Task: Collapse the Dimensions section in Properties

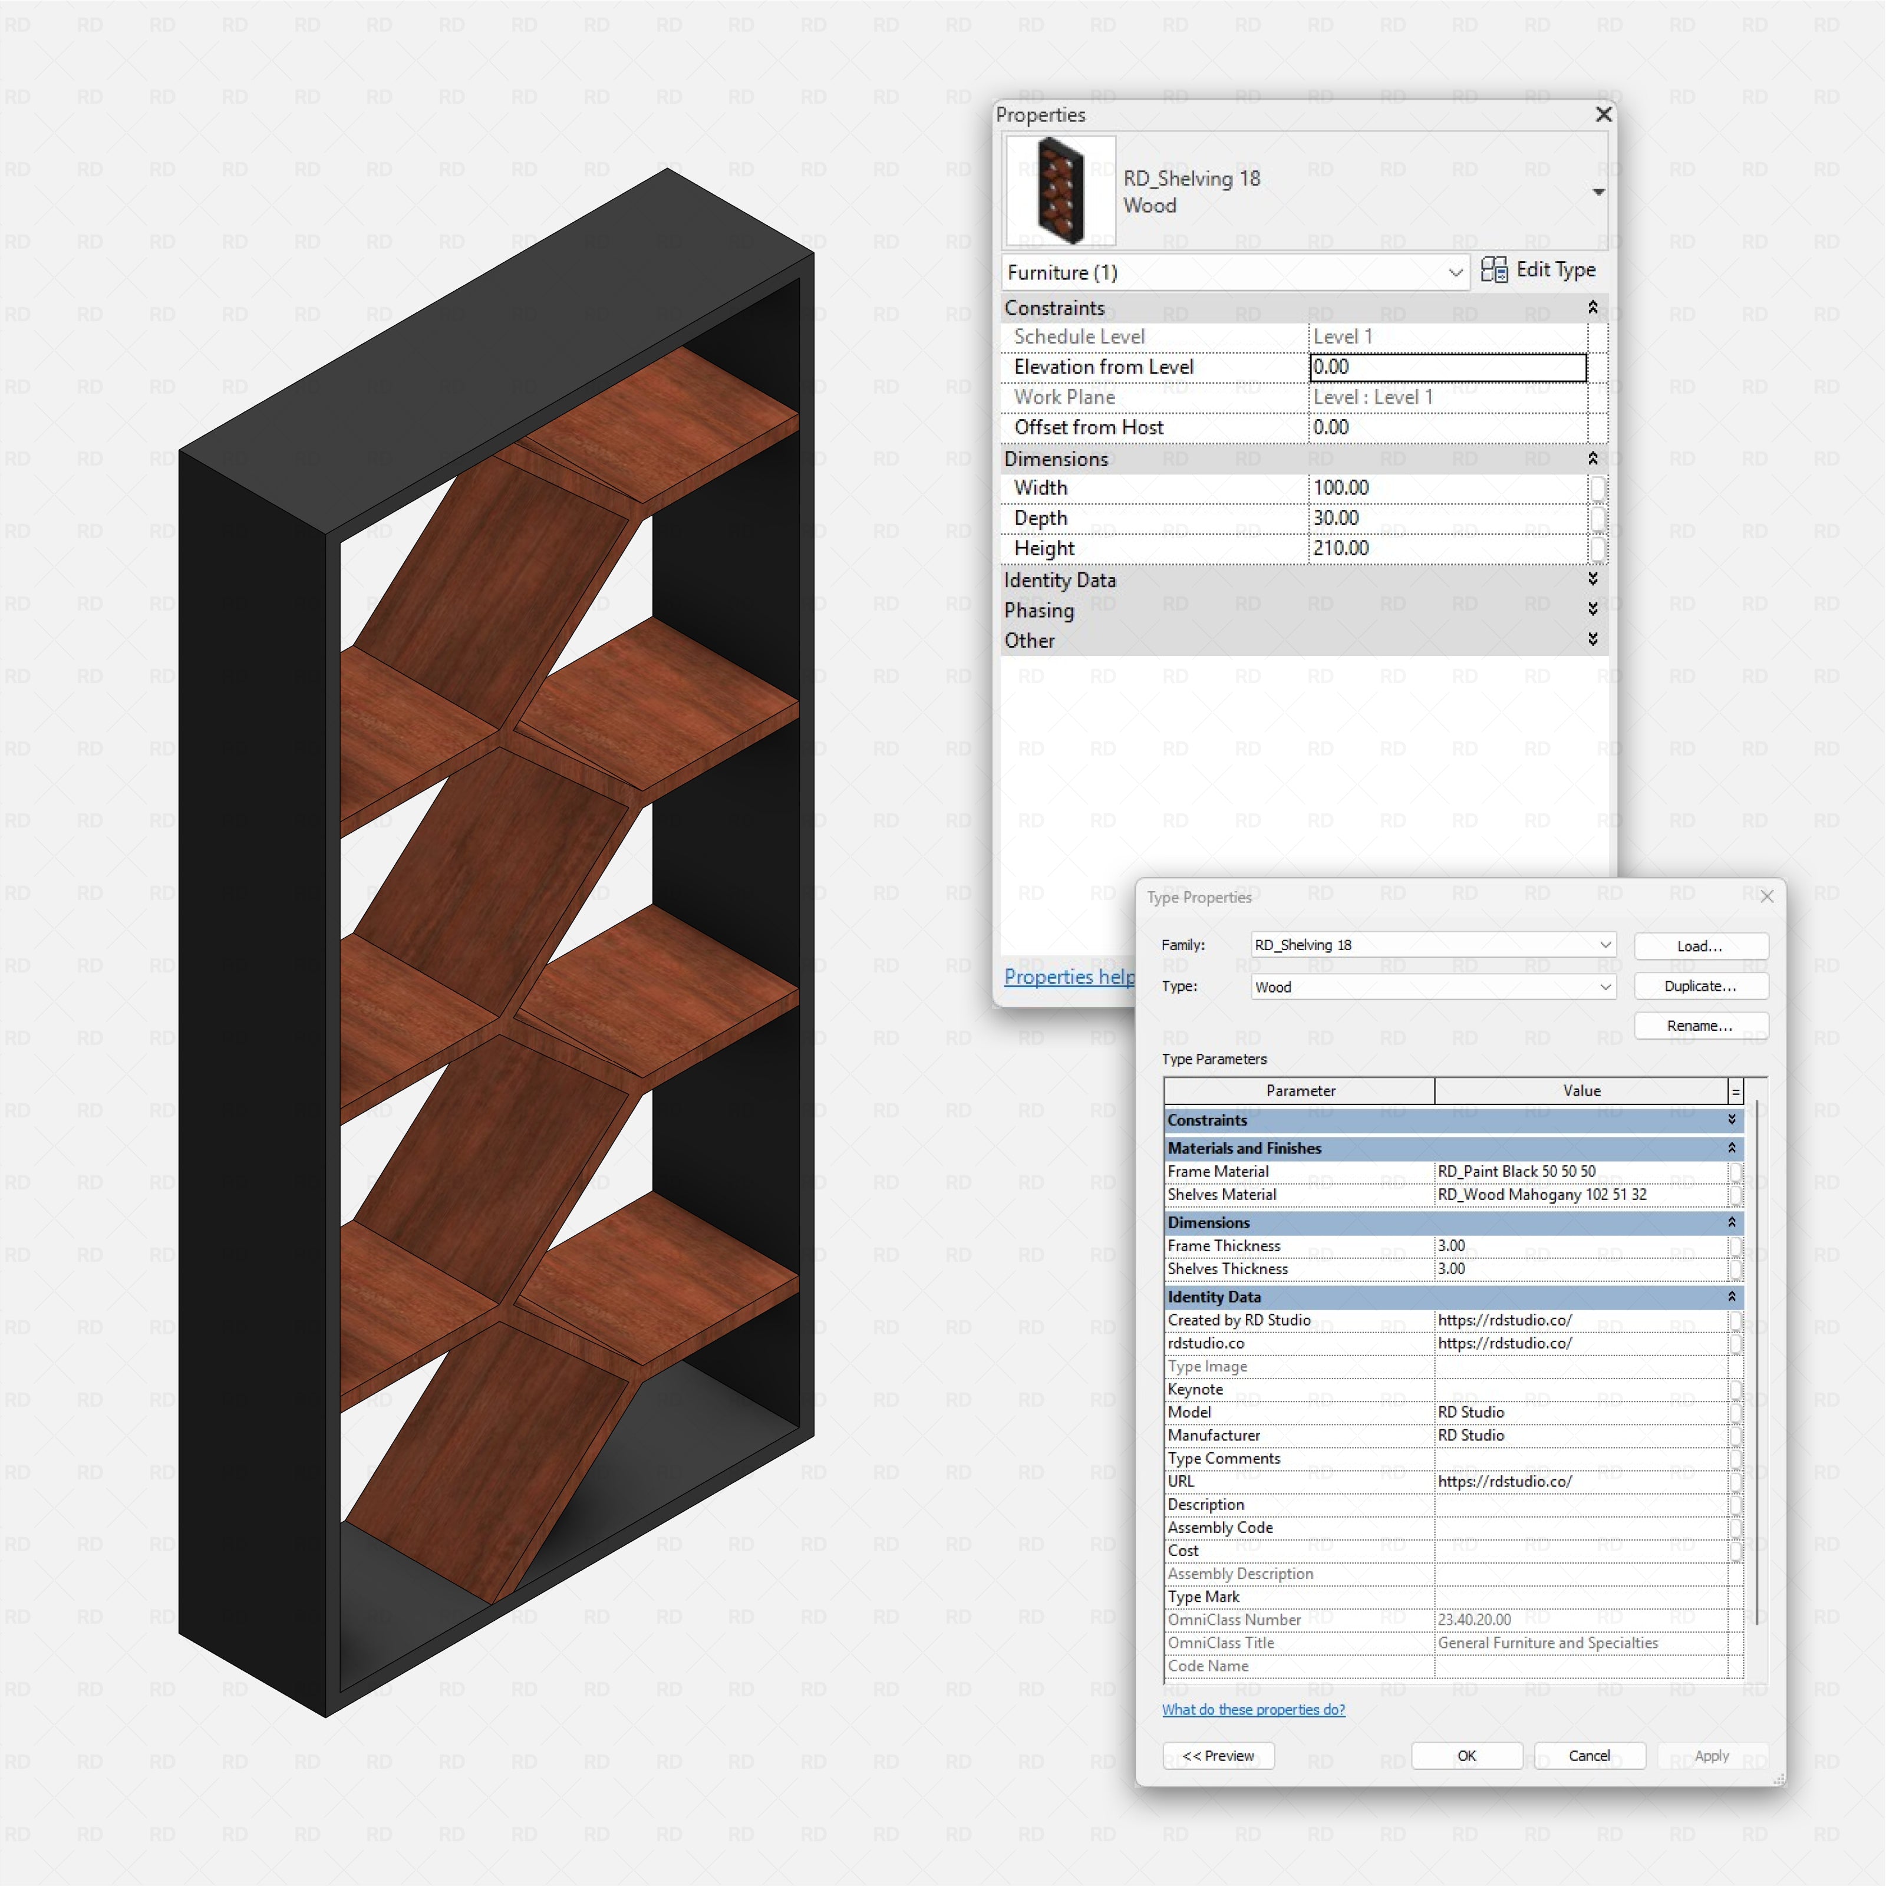Action: coord(1592,459)
